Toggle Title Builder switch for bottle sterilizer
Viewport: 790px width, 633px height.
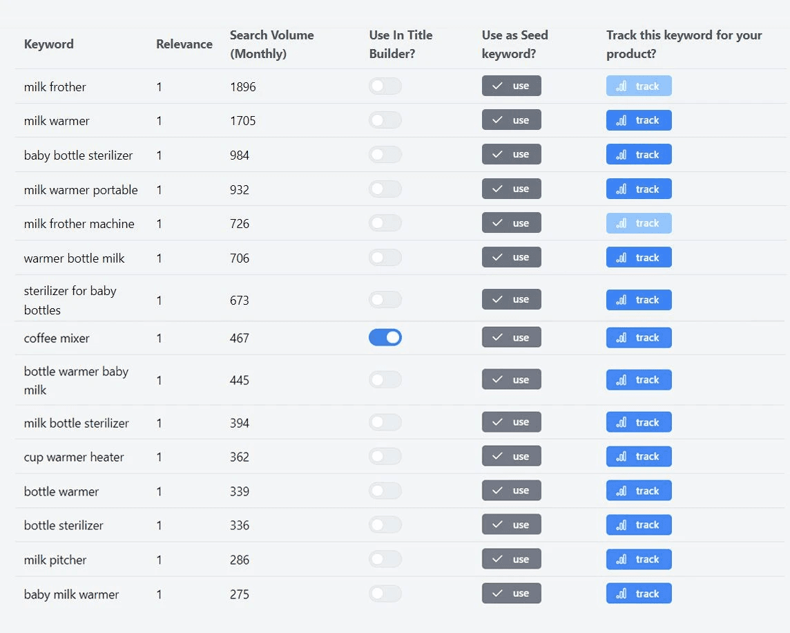(x=385, y=525)
